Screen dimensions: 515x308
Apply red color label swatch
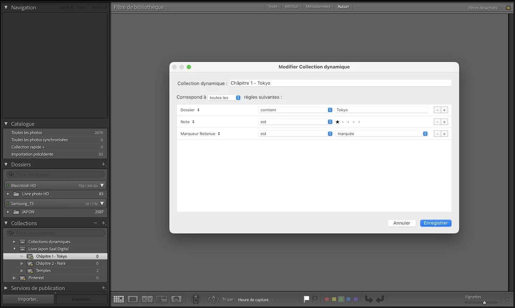(327, 299)
